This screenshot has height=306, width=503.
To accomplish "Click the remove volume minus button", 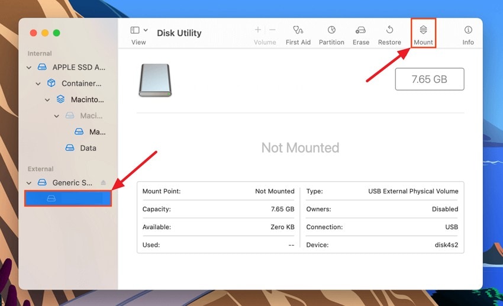I will click(x=272, y=30).
